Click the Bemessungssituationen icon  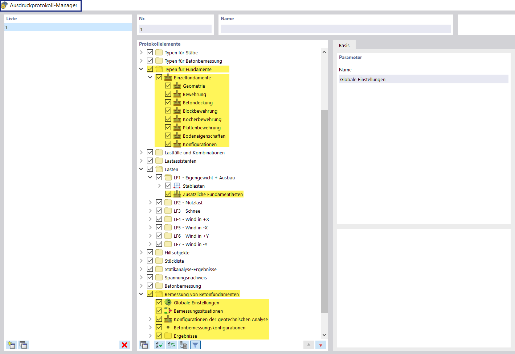point(168,311)
